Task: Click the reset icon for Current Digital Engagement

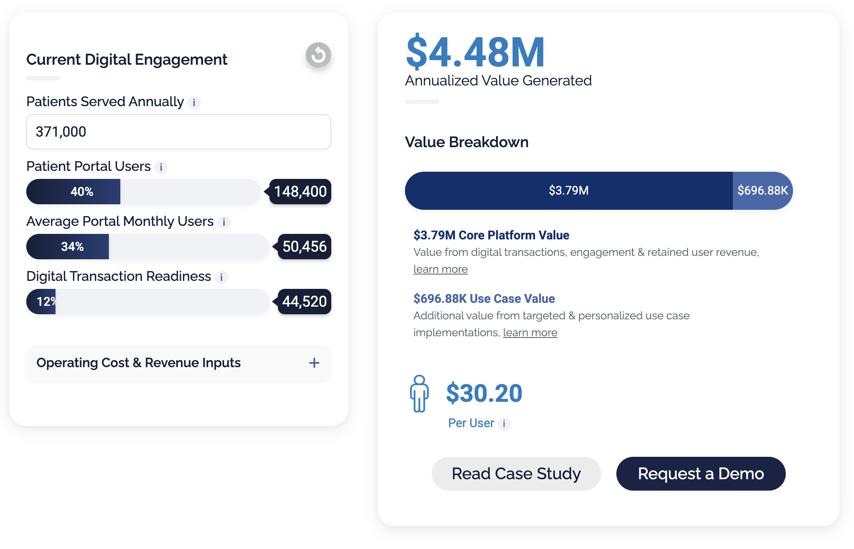Action: click(318, 55)
